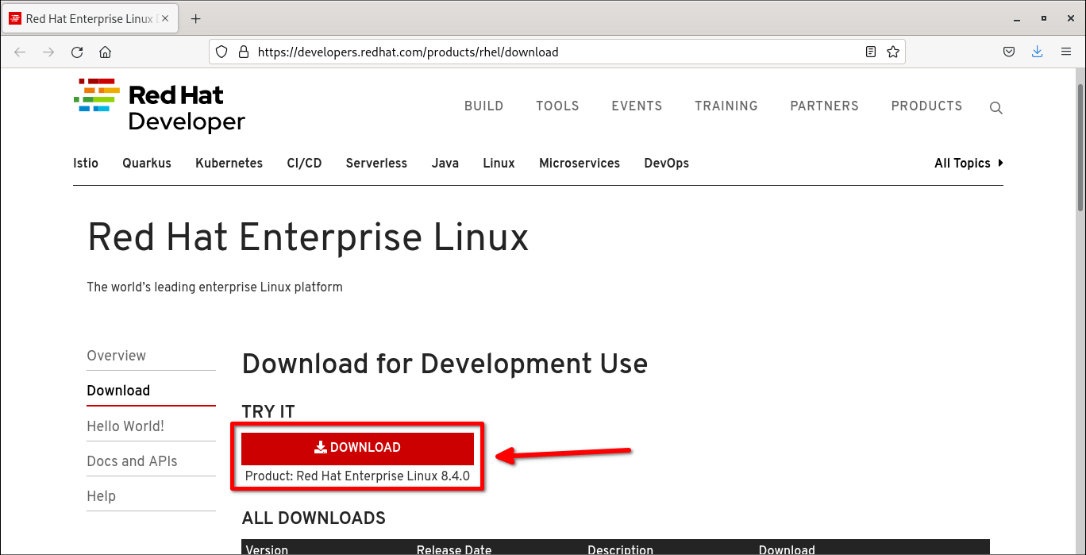Click the red DOWNLOAD button
The image size is (1086, 555).
[357, 448]
